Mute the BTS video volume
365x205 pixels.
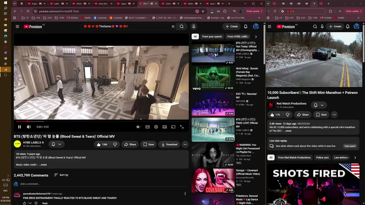click(x=29, y=127)
